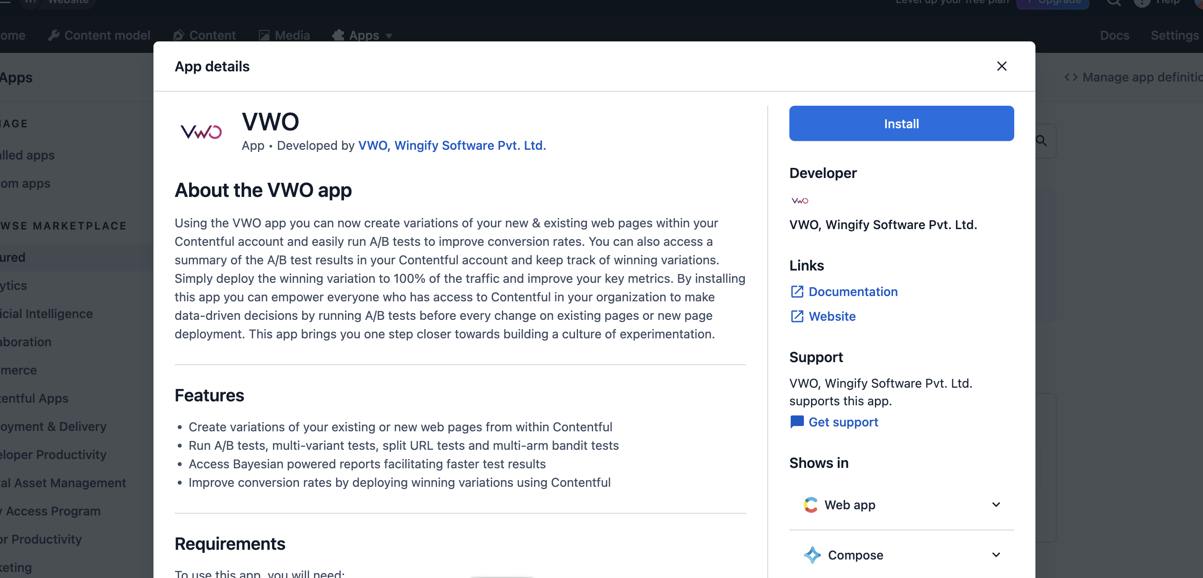1203x578 pixels.
Task: Select Developer Productivity category
Action: pyautogui.click(x=53, y=455)
